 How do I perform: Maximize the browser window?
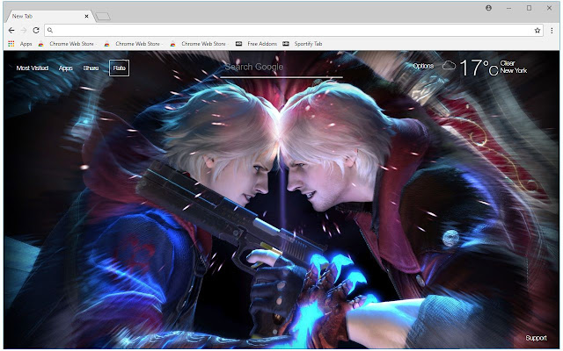529,8
